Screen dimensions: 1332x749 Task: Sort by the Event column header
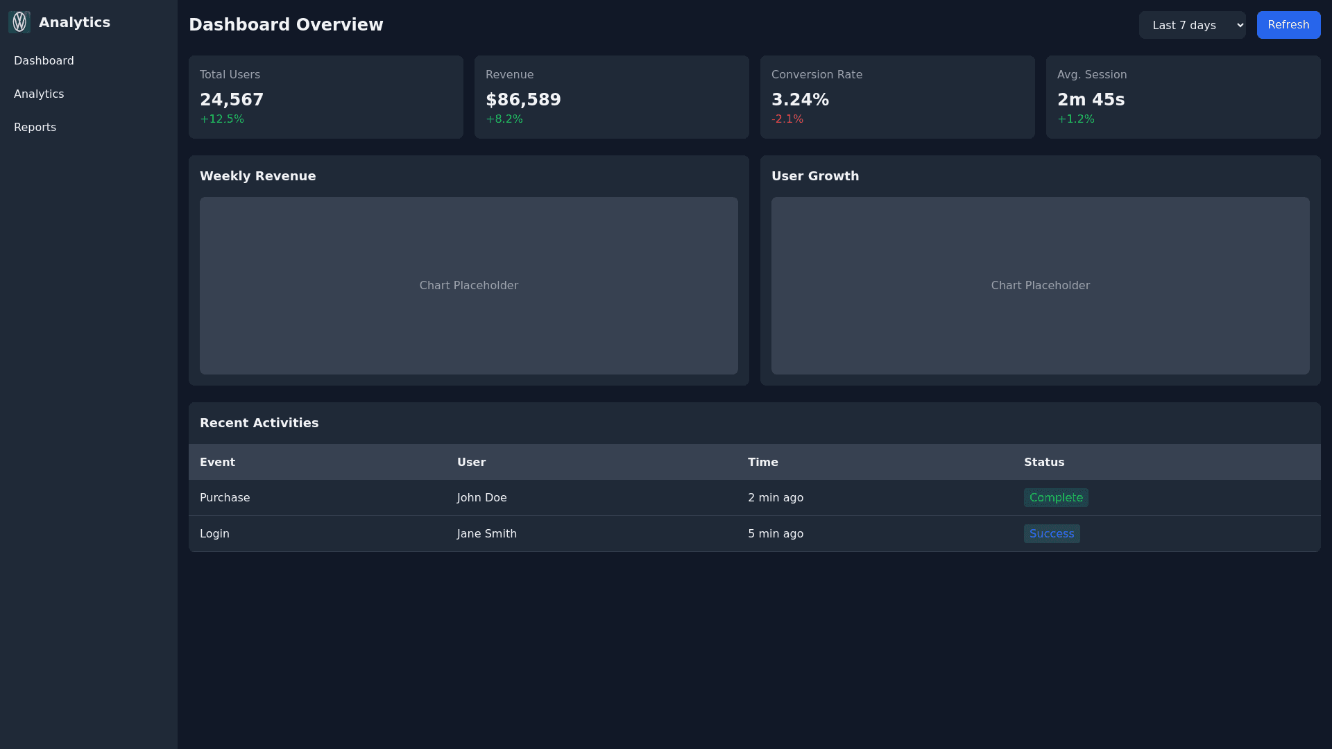pyautogui.click(x=217, y=463)
